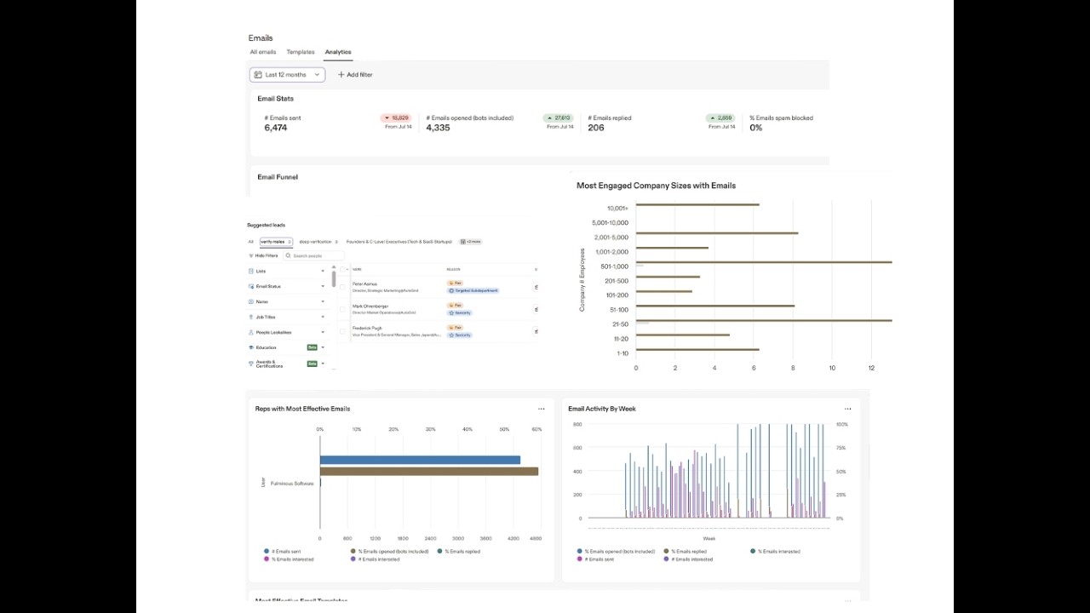The image size is (1090, 613).
Task: Click the green 27,613 emails opened badge
Action: tap(558, 118)
